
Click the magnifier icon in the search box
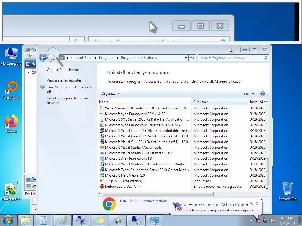tap(265, 58)
